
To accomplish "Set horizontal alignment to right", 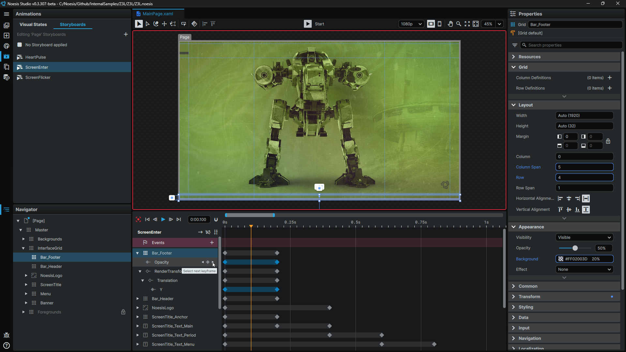I will click(x=577, y=198).
